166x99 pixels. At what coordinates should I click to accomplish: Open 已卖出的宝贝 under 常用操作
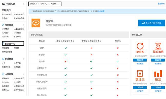[7, 15]
